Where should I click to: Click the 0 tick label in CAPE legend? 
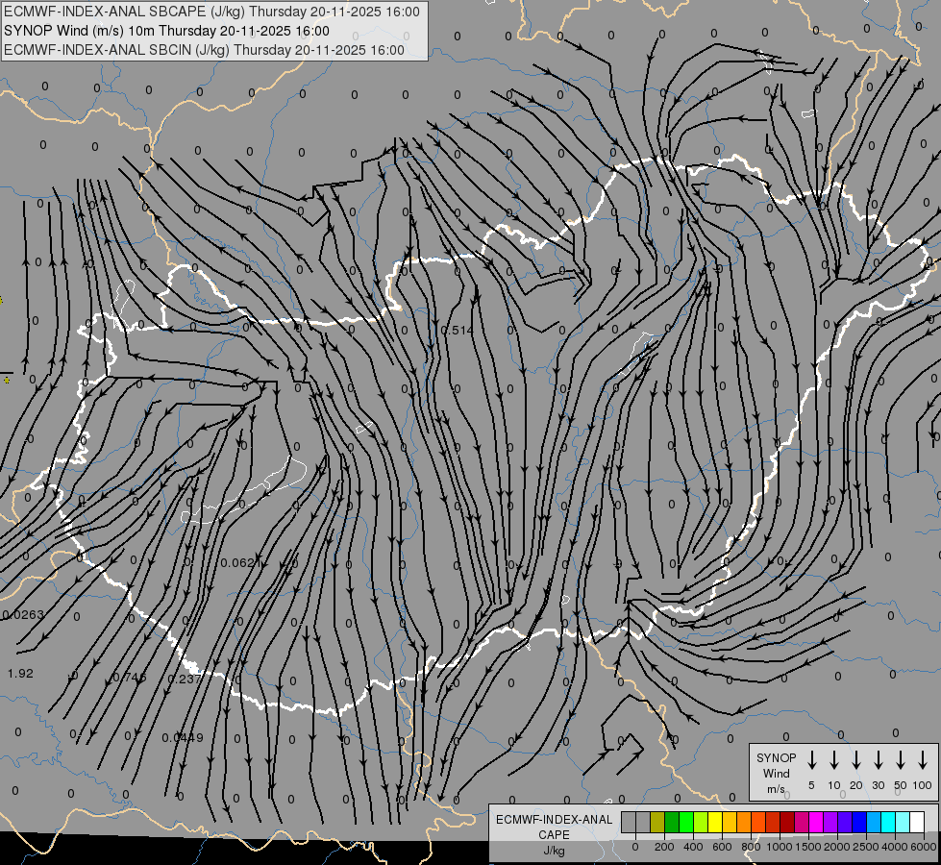point(635,847)
